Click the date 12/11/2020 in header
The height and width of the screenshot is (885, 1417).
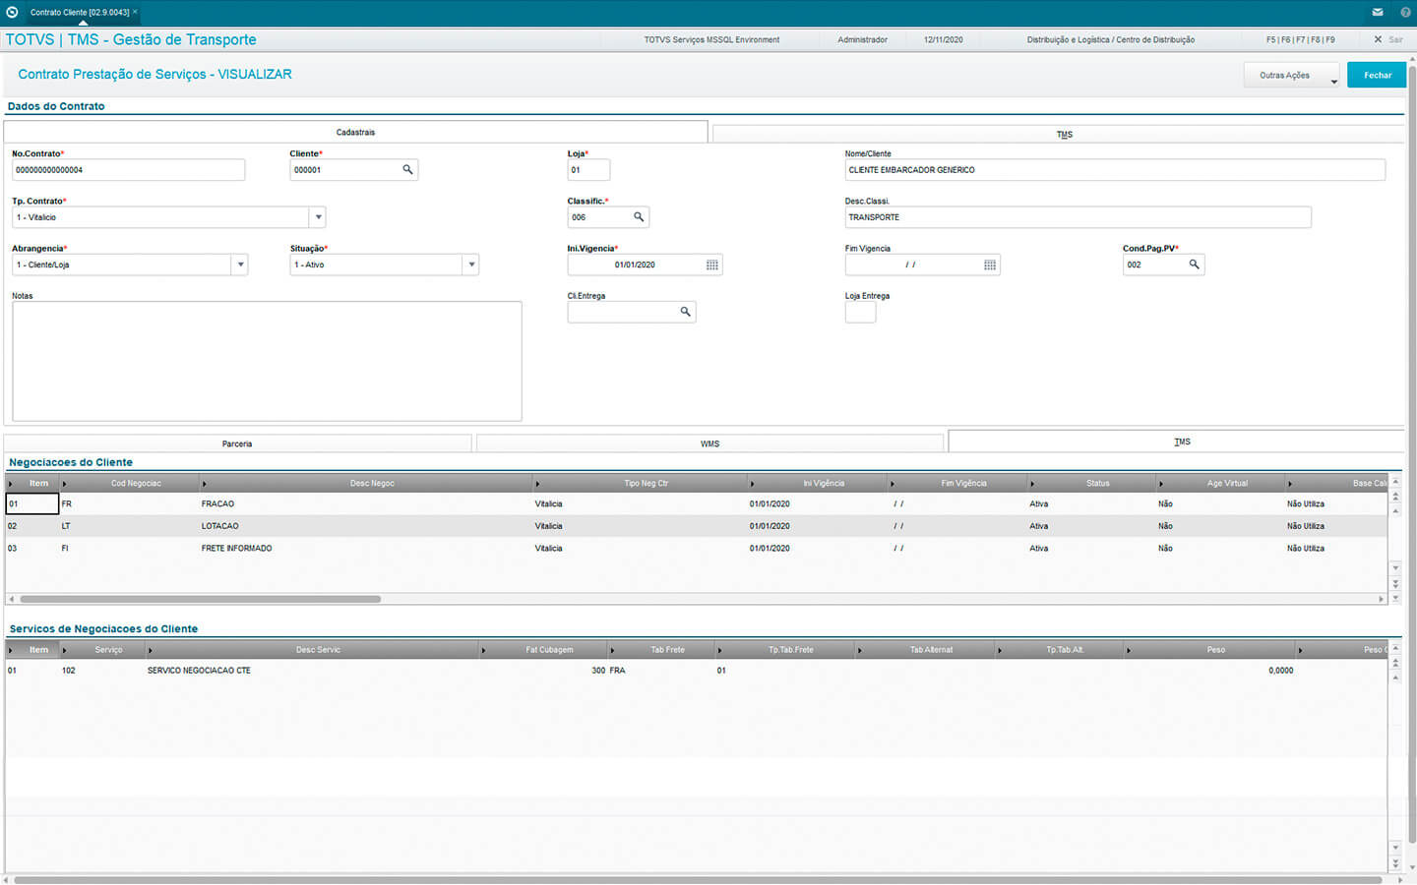click(943, 39)
